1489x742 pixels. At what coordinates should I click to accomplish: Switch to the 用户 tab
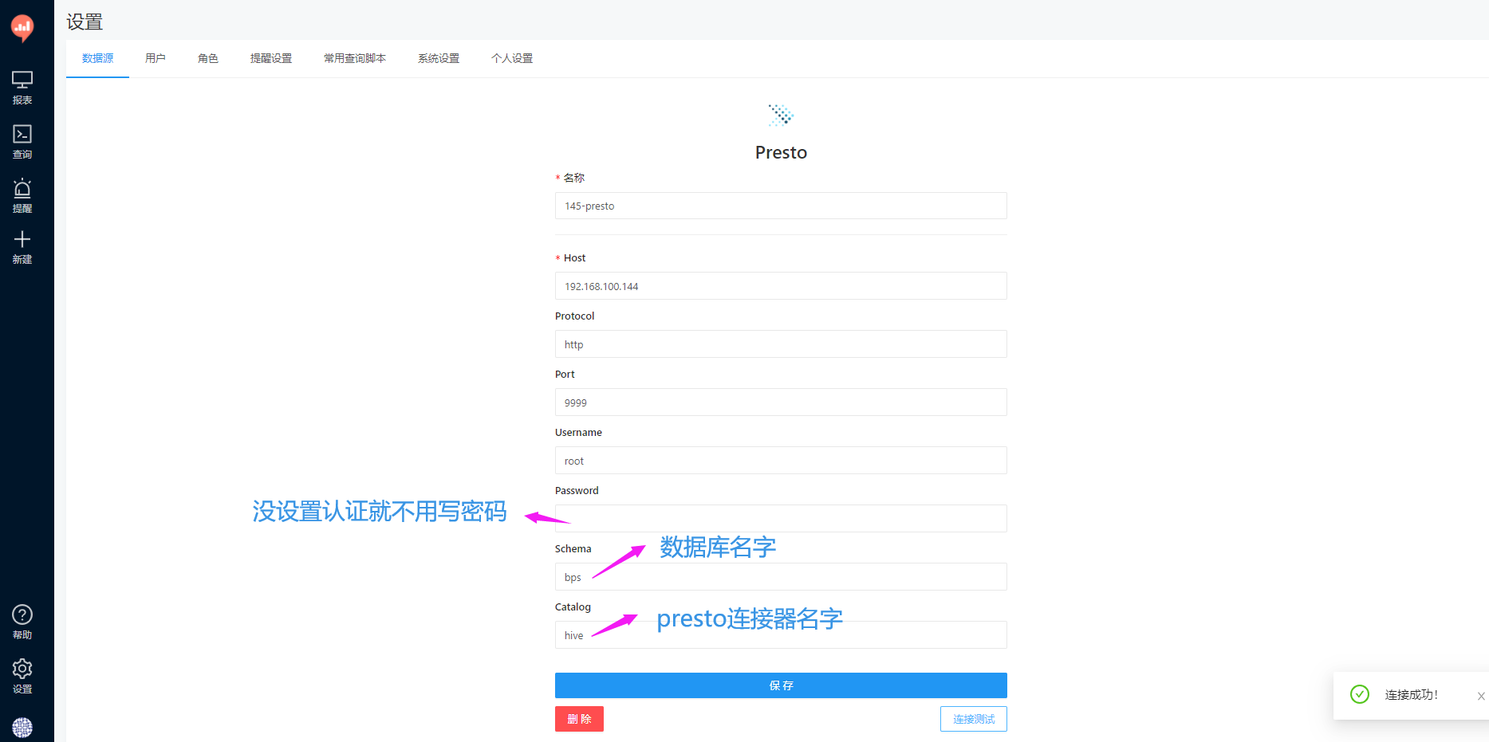click(156, 58)
